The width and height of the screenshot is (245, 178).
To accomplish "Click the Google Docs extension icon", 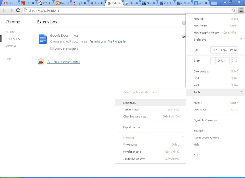I will click(42, 39).
